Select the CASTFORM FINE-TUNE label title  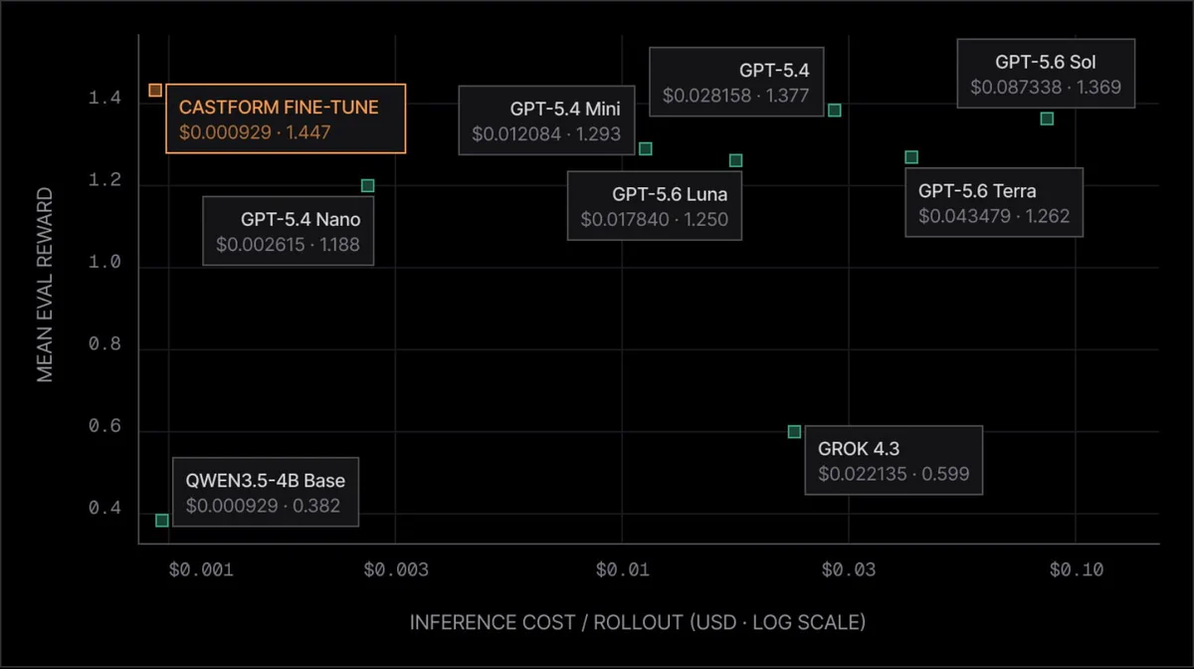pyautogui.click(x=279, y=107)
